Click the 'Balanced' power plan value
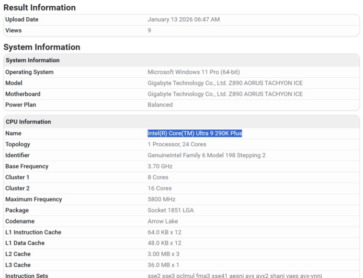 coord(160,105)
